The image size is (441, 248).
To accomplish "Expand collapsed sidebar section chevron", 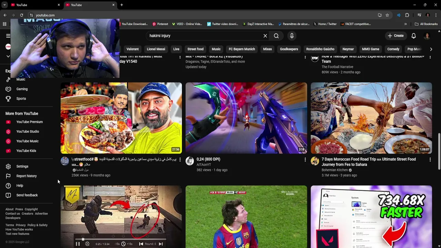I will click(8, 56).
